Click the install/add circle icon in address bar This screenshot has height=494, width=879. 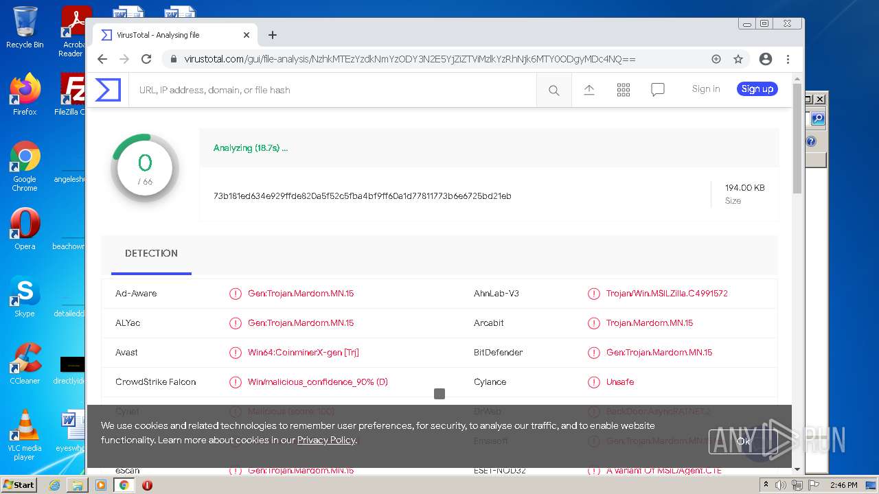tap(716, 59)
